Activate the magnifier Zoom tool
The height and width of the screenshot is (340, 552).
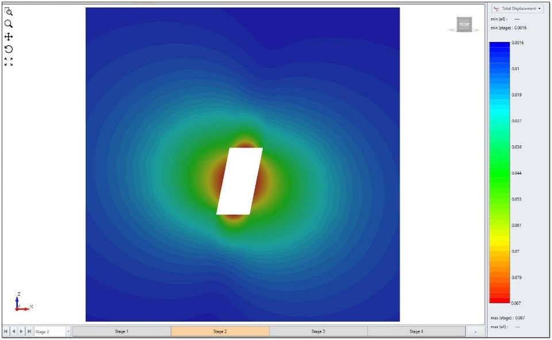click(x=9, y=24)
